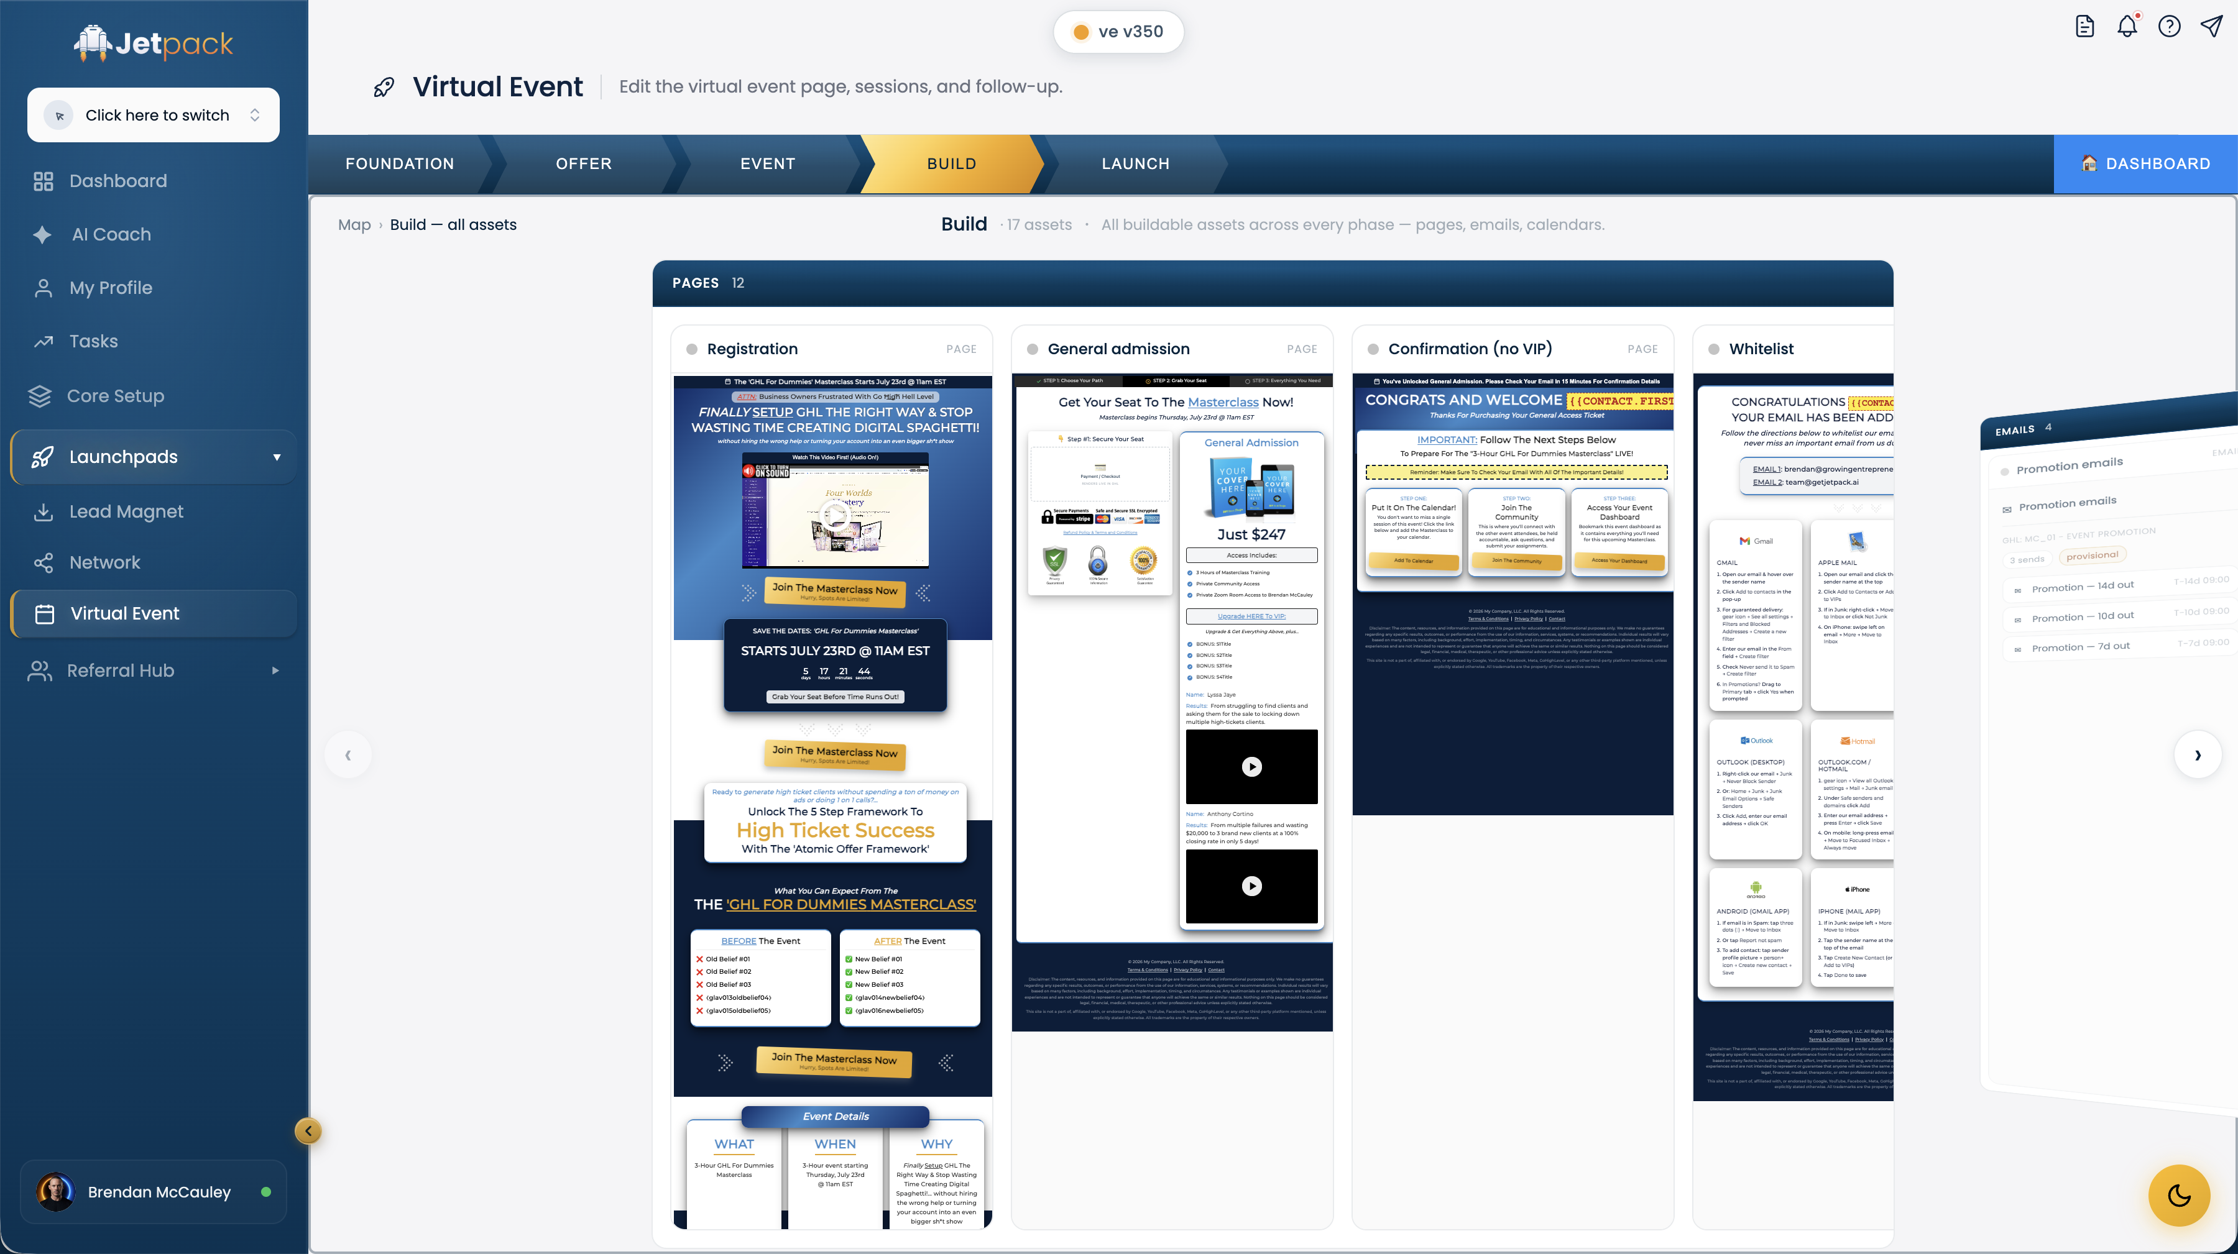This screenshot has height=1254, width=2238.
Task: Toggle dark mode moon button
Action: pyautogui.click(x=2179, y=1195)
